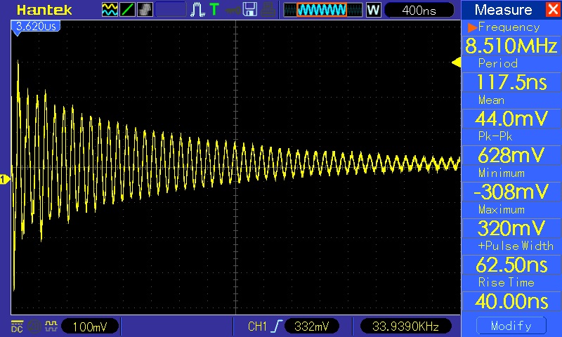Click the 8.510MHz frequency value
562x337 pixels.
point(511,46)
